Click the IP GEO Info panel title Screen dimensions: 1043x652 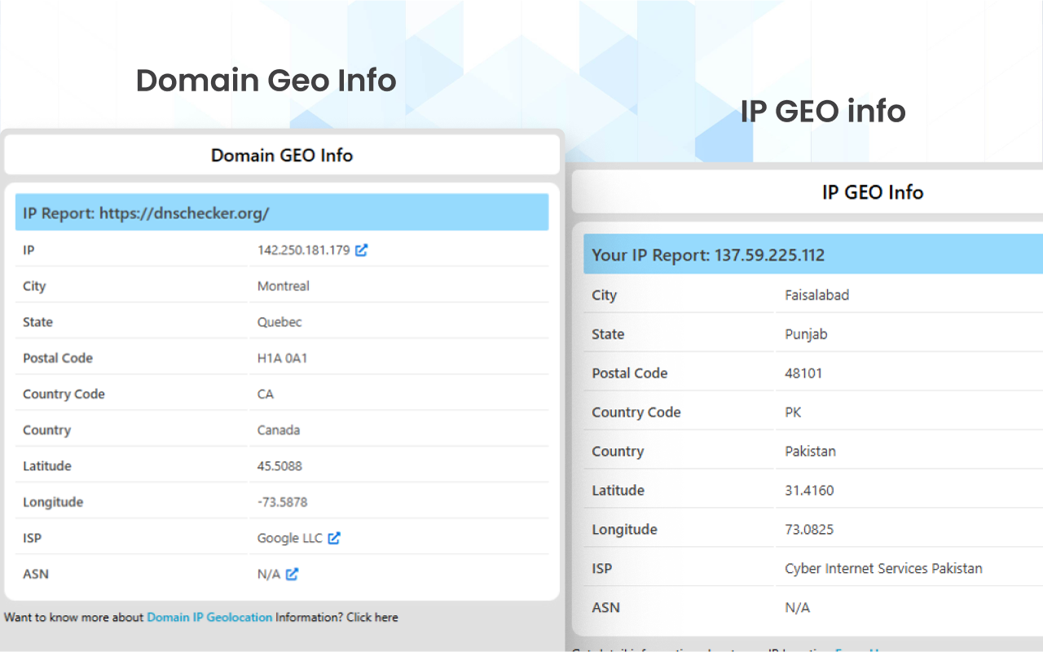tap(873, 192)
